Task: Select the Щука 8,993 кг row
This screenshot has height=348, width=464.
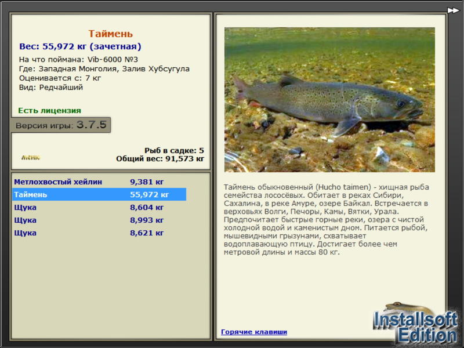Action: [x=99, y=220]
